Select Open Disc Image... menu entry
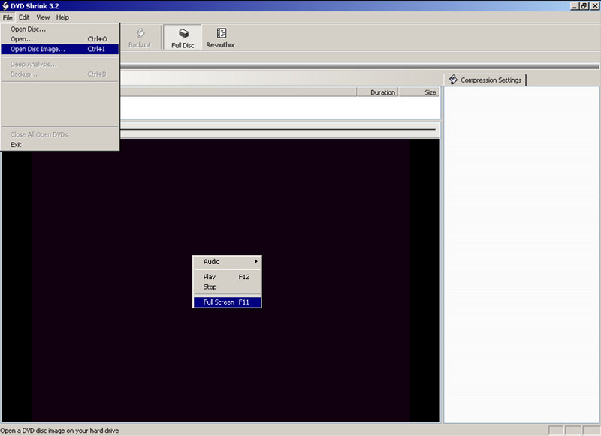601x436 pixels. 60,49
